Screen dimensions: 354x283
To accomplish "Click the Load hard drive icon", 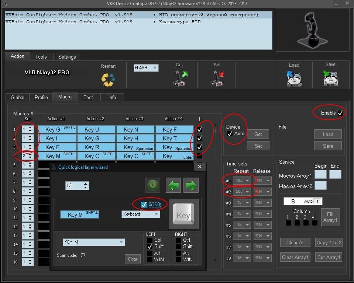I will point(294,78).
